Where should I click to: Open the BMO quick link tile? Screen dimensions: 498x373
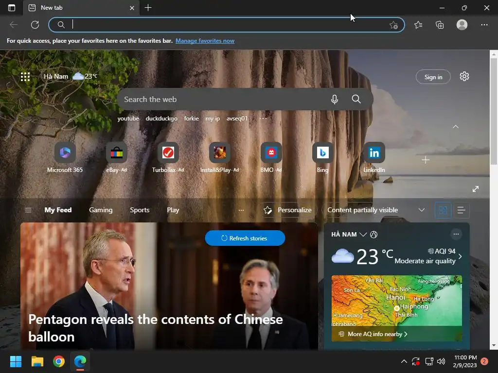(271, 158)
